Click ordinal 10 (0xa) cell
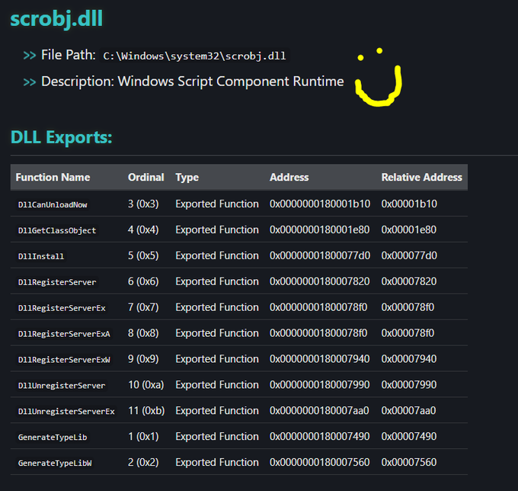The image size is (518, 491). [146, 384]
